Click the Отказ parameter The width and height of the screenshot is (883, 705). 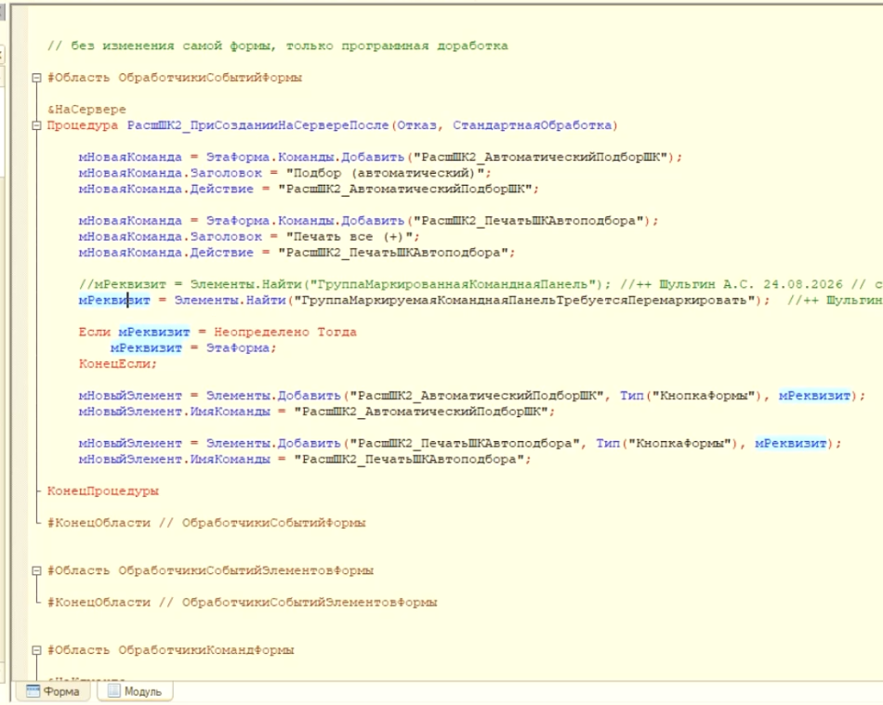pyautogui.click(x=416, y=124)
